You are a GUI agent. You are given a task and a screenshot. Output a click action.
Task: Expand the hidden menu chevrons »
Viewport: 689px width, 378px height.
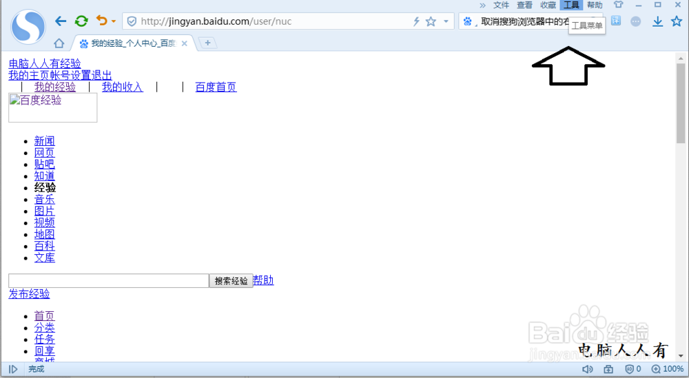click(x=482, y=5)
